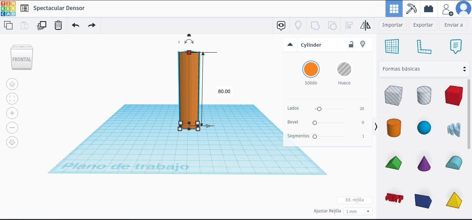Open the Ajustar Rejilla 1 mm dropdown
472x220 pixels.
pos(357,211)
